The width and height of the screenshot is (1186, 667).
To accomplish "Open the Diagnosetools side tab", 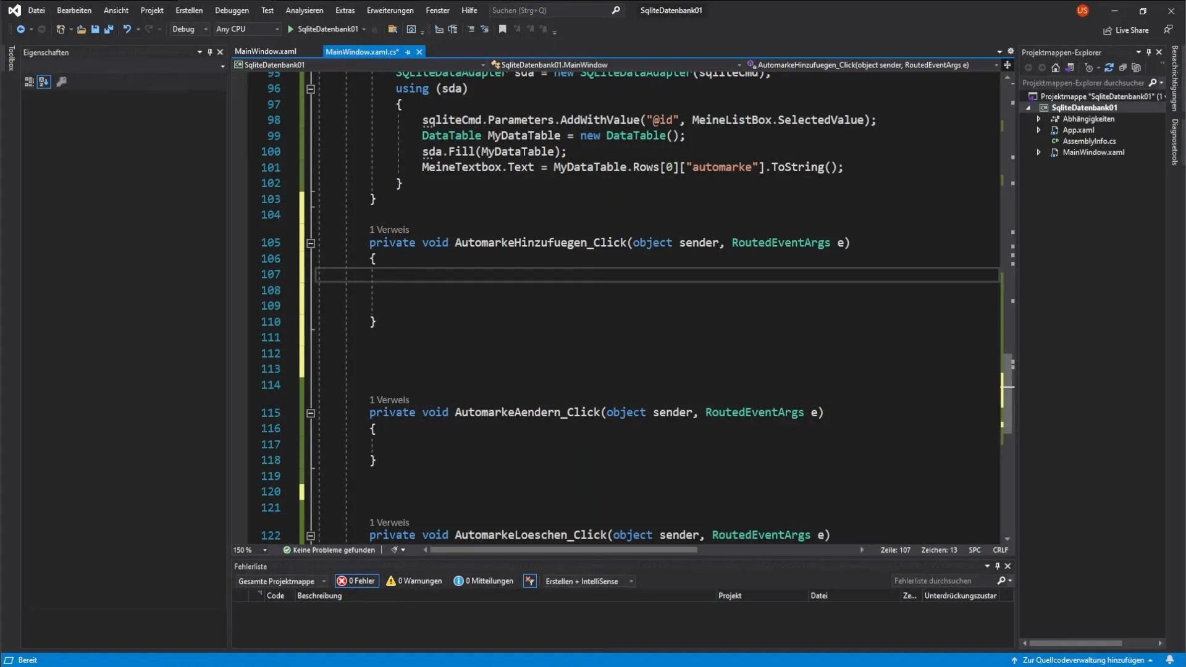I will tap(1175, 142).
